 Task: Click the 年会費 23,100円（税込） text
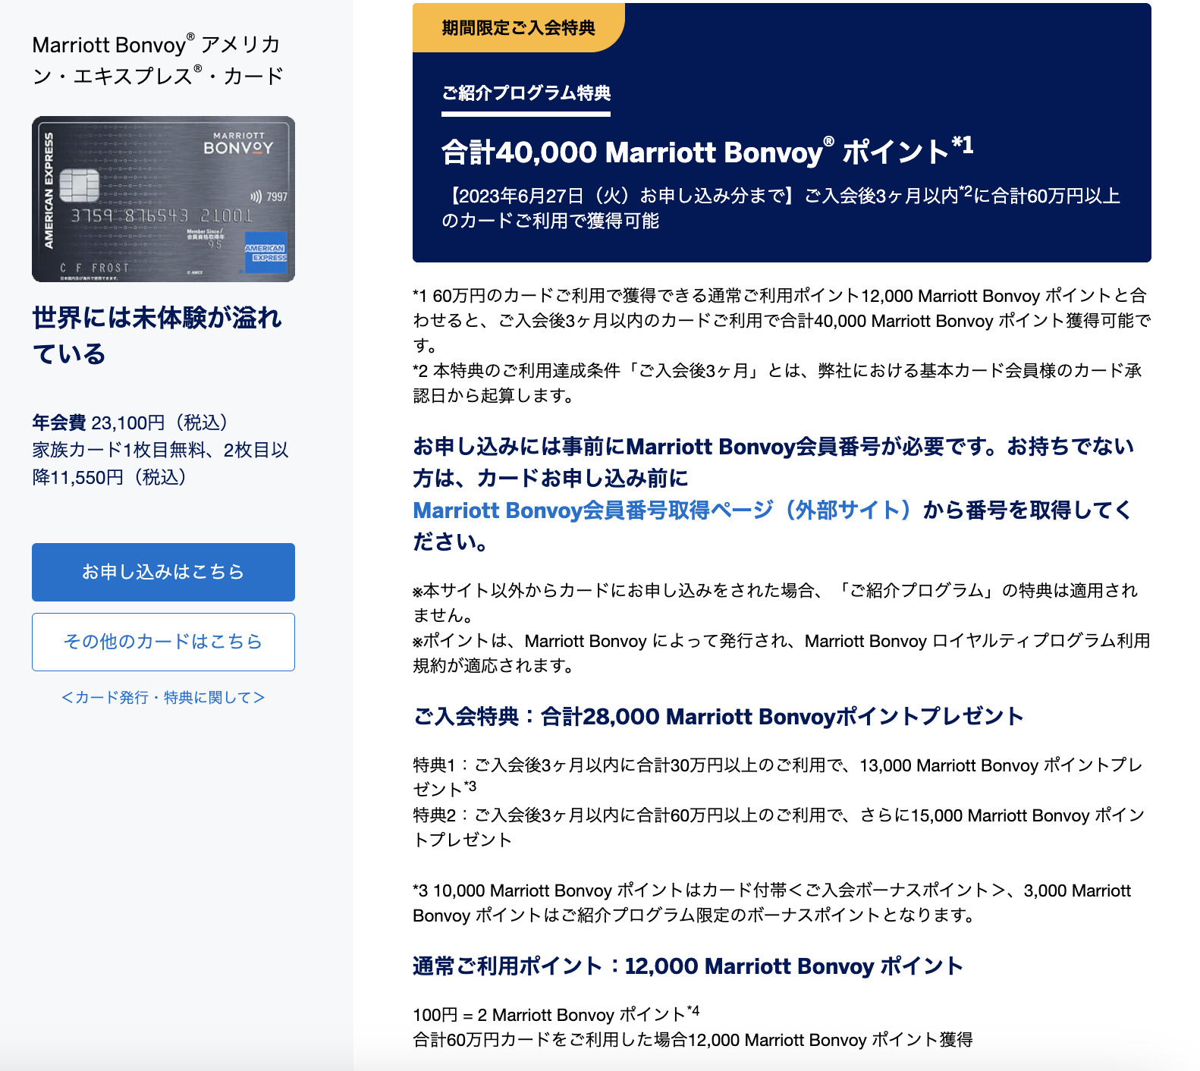pyautogui.click(x=130, y=422)
